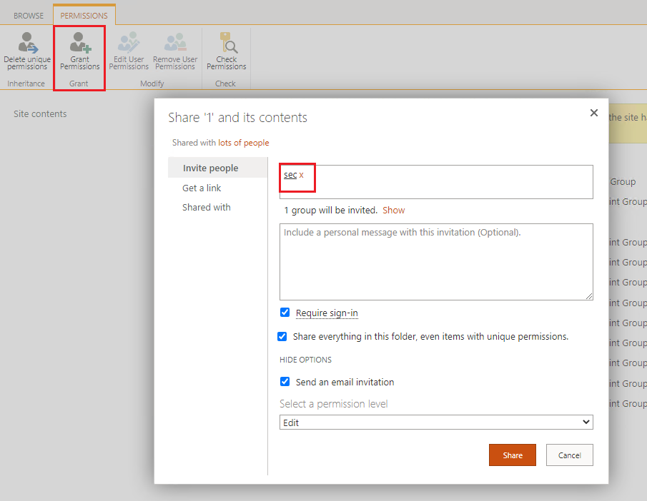
Task: Show the group being invited
Action: tap(393, 210)
